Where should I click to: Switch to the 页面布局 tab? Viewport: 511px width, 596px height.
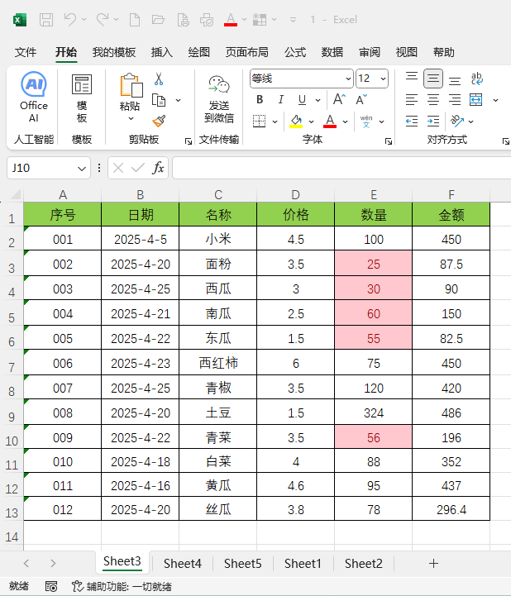pos(246,52)
